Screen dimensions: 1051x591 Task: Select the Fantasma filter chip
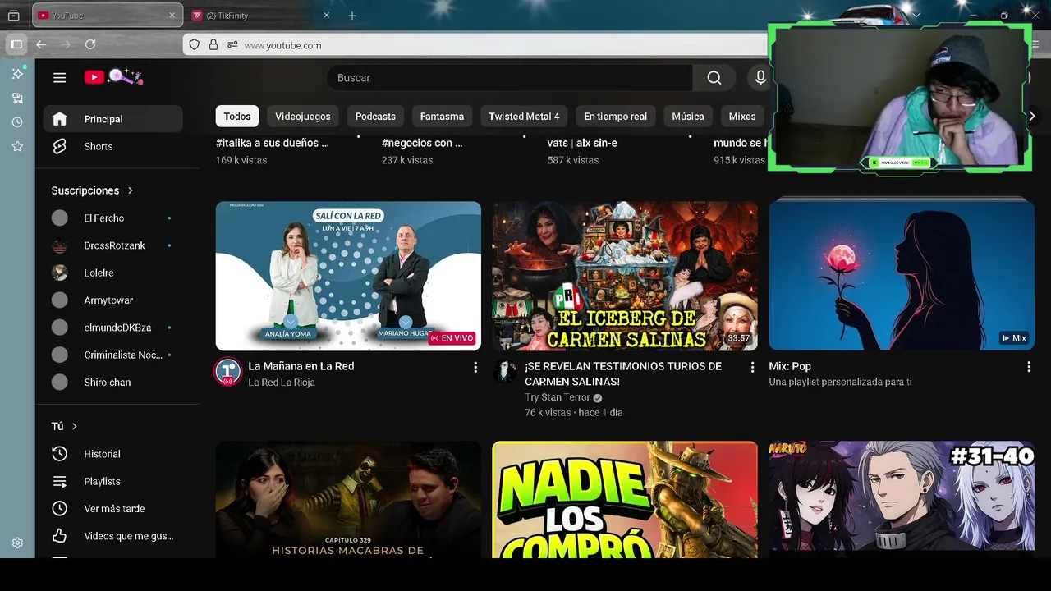pos(442,117)
